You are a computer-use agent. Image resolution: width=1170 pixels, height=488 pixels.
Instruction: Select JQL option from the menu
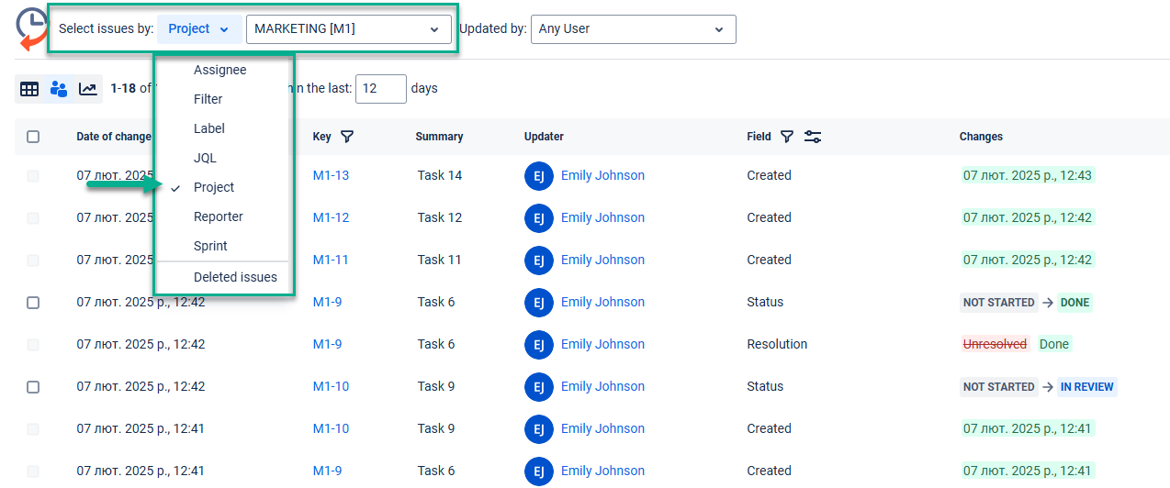tap(205, 158)
